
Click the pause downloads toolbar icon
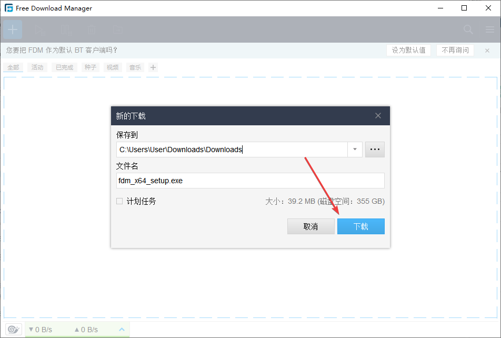tap(66, 30)
